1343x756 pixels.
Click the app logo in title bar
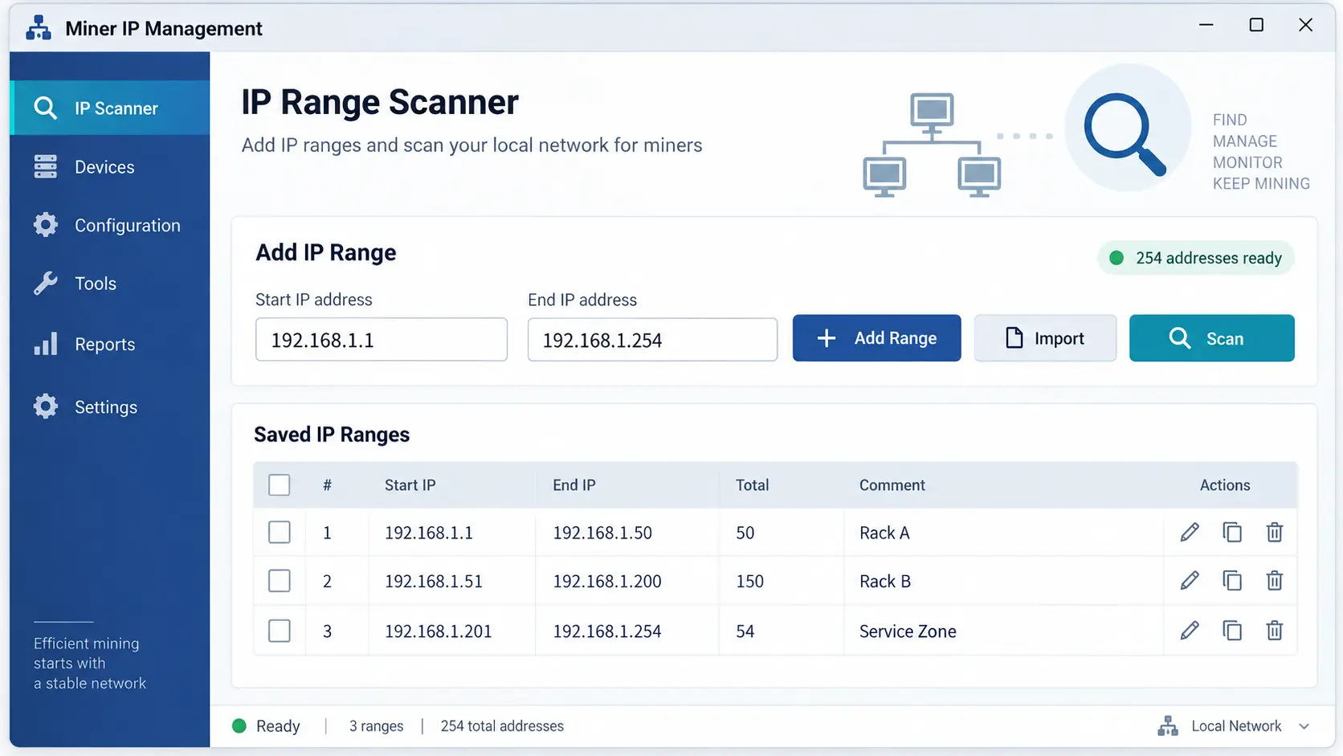38,28
